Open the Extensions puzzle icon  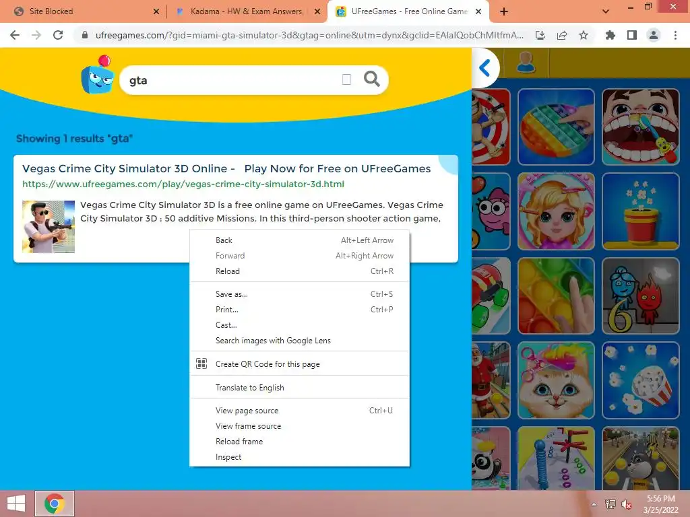point(610,35)
